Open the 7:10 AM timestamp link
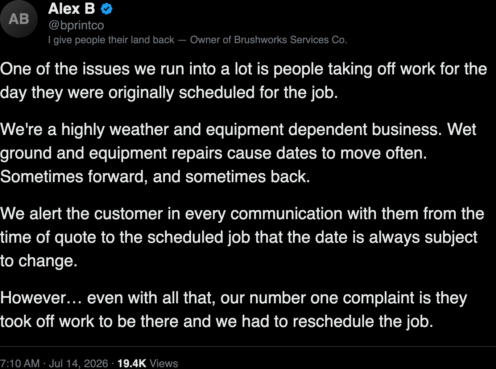The width and height of the screenshot is (496, 369). pyautogui.click(x=20, y=363)
